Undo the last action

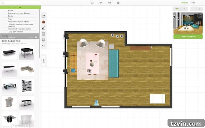coord(101,3)
